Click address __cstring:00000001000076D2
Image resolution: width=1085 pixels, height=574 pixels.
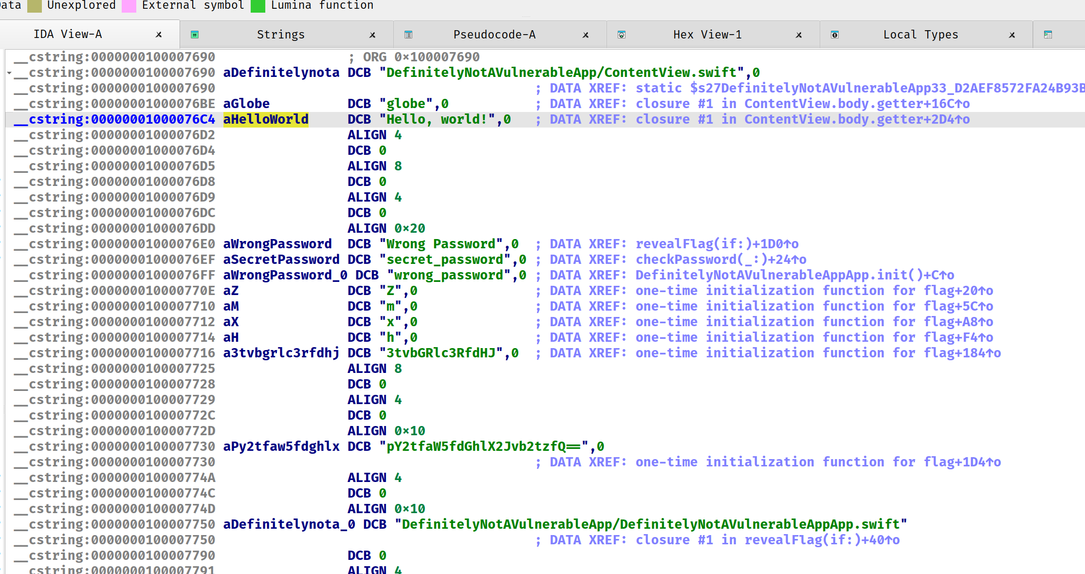tap(115, 135)
